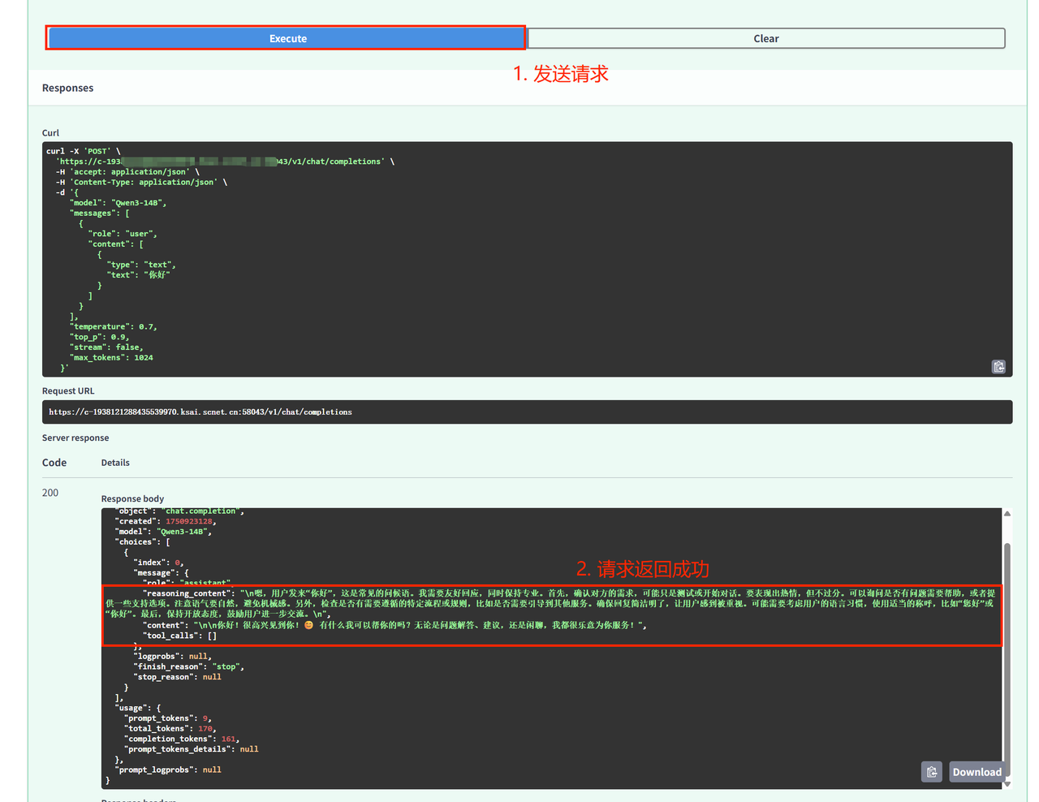This screenshot has height=802, width=1039.
Task: Click the "finish_reason": "stop" line
Action: click(189, 666)
